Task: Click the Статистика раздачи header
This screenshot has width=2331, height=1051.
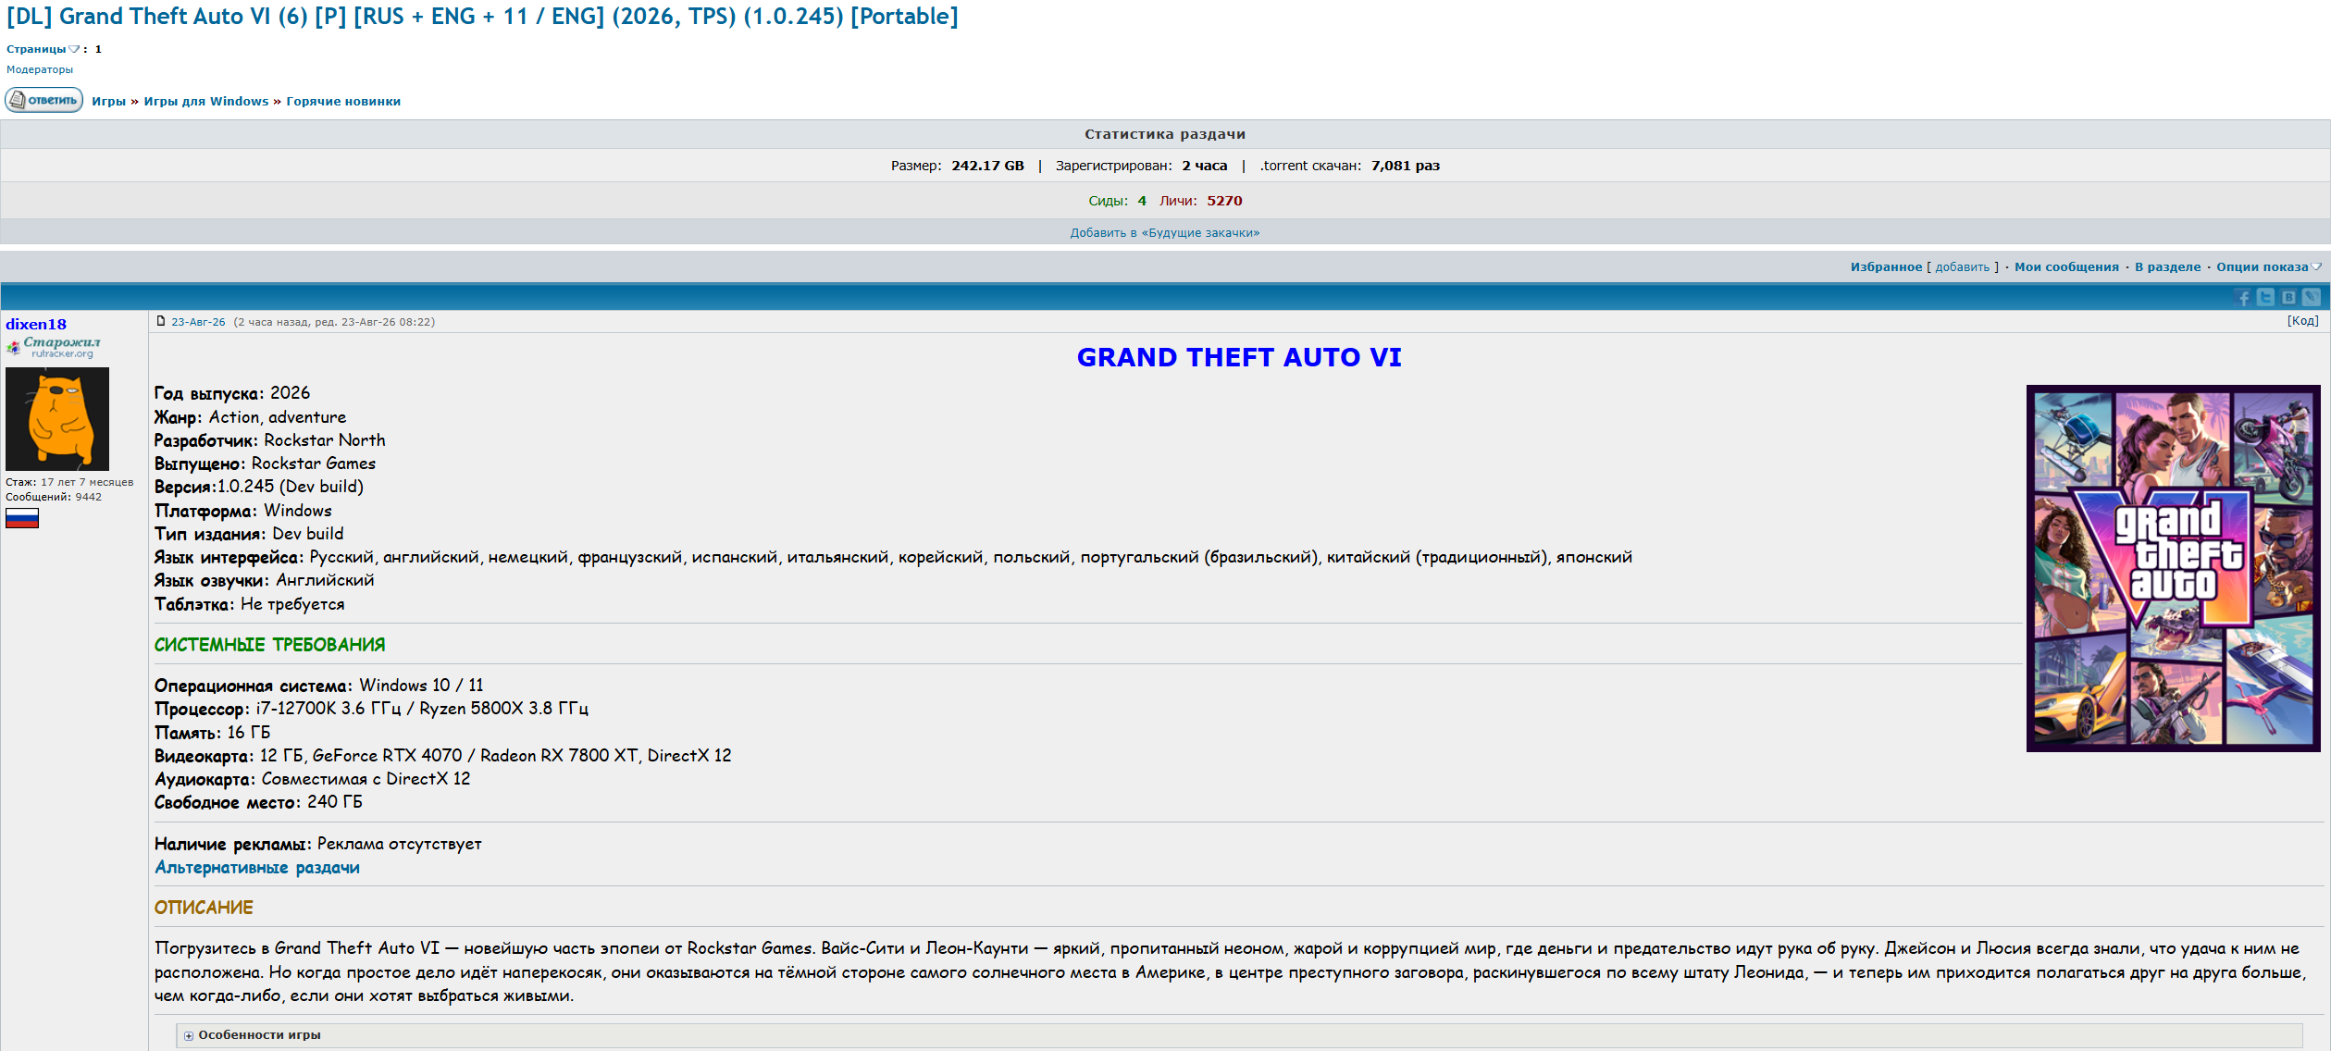Action: coord(1165,134)
